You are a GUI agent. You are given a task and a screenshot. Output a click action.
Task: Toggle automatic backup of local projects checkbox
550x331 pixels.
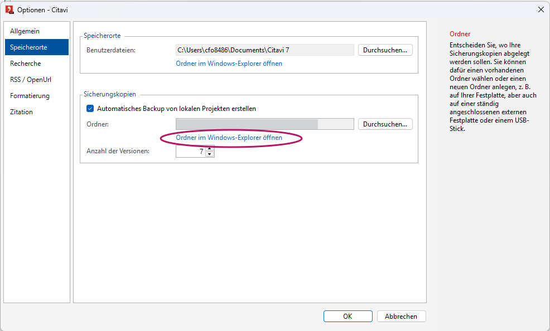tap(90, 109)
